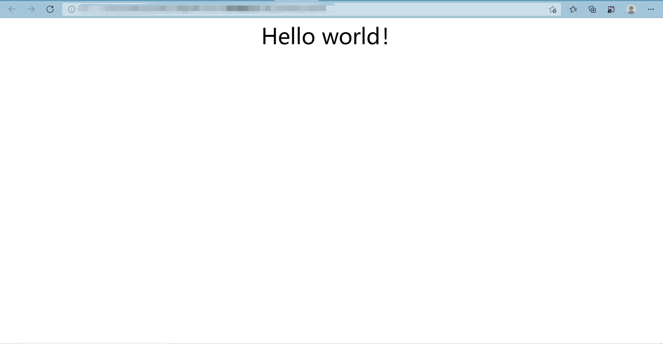Screen dimensions: 663x344
Task: Open the browser profile avatar
Action: (x=631, y=9)
